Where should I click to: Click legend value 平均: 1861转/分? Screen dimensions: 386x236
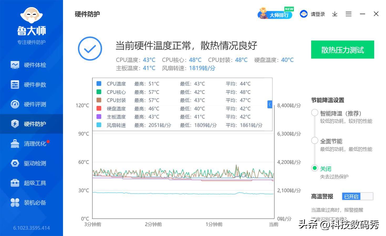click(x=244, y=125)
